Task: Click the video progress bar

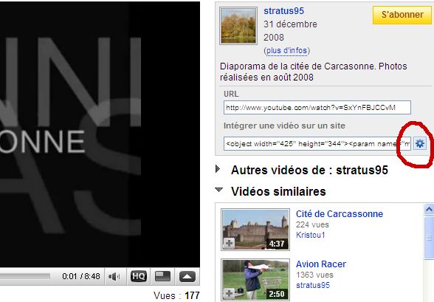Action: (25, 276)
